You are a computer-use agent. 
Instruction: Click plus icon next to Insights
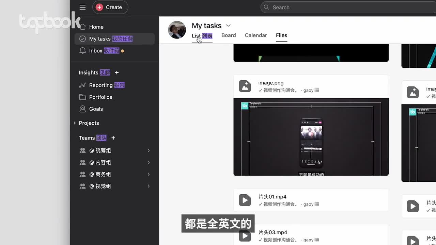click(117, 72)
